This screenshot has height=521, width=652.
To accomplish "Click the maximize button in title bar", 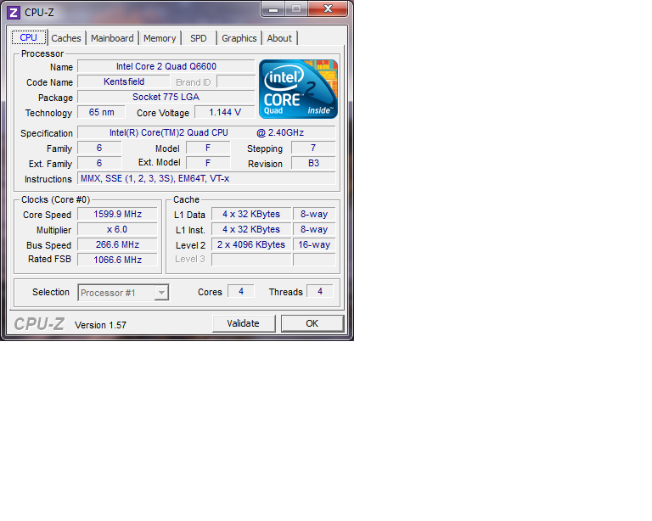I will 296,8.
